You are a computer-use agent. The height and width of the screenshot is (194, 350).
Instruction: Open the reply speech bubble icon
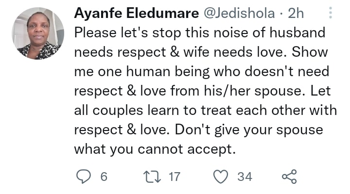pos(84,177)
